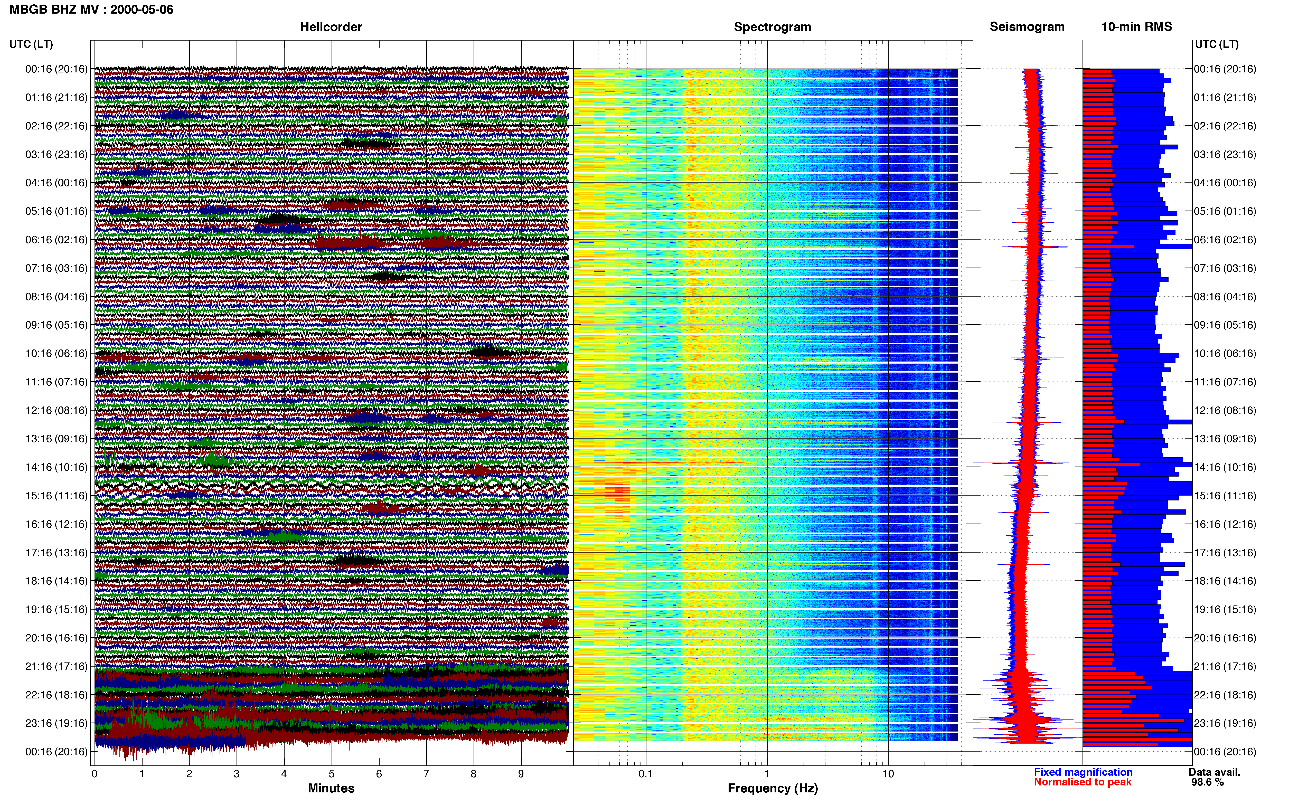
Task: Click the left time label 02:16 (22:16)
Action: 57,126
